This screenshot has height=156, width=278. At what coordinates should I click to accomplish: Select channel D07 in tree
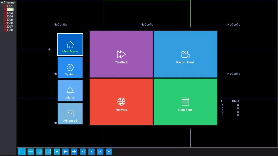click(x=10, y=27)
